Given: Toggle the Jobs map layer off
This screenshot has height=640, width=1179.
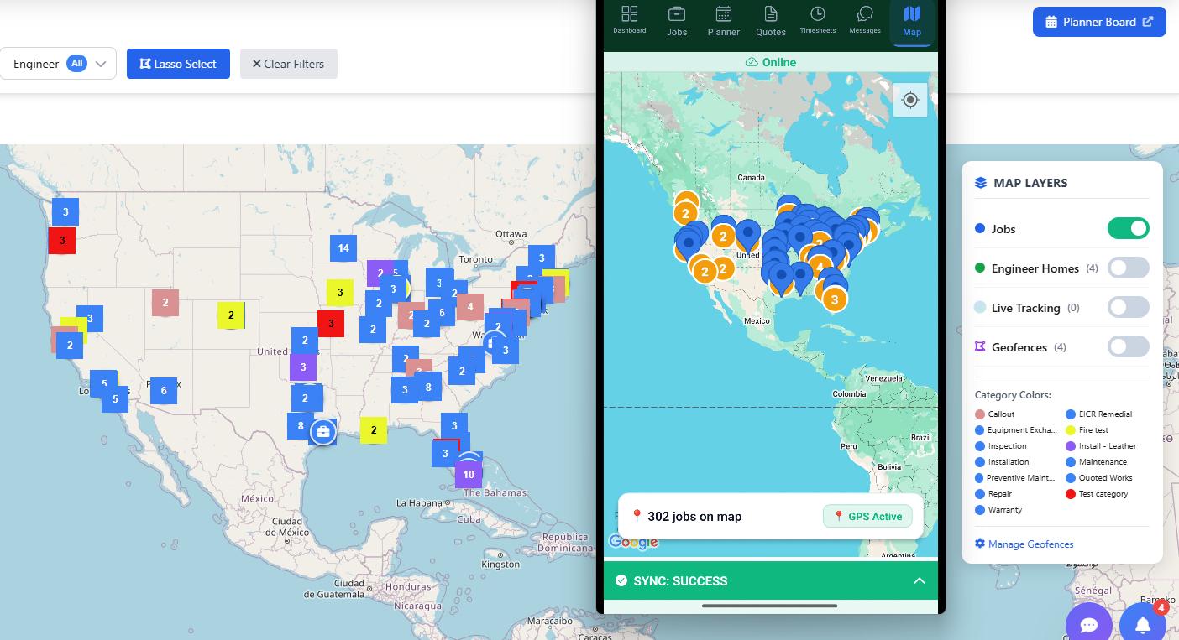Looking at the screenshot, I should [x=1128, y=228].
